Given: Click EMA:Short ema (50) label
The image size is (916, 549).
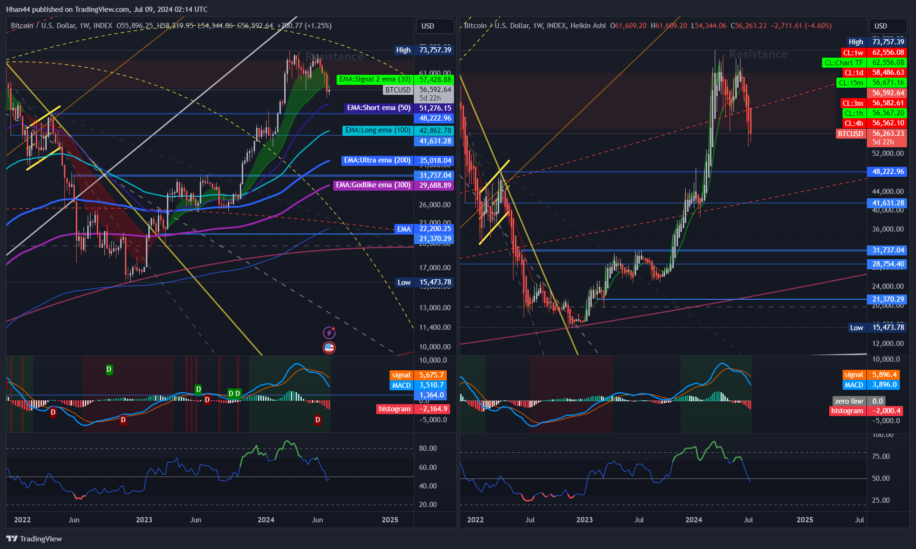Looking at the screenshot, I should tap(379, 108).
